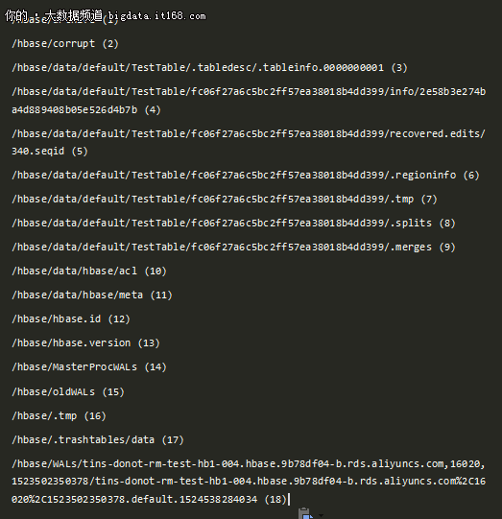Click the .regioninfo (6) path line

[246, 176]
